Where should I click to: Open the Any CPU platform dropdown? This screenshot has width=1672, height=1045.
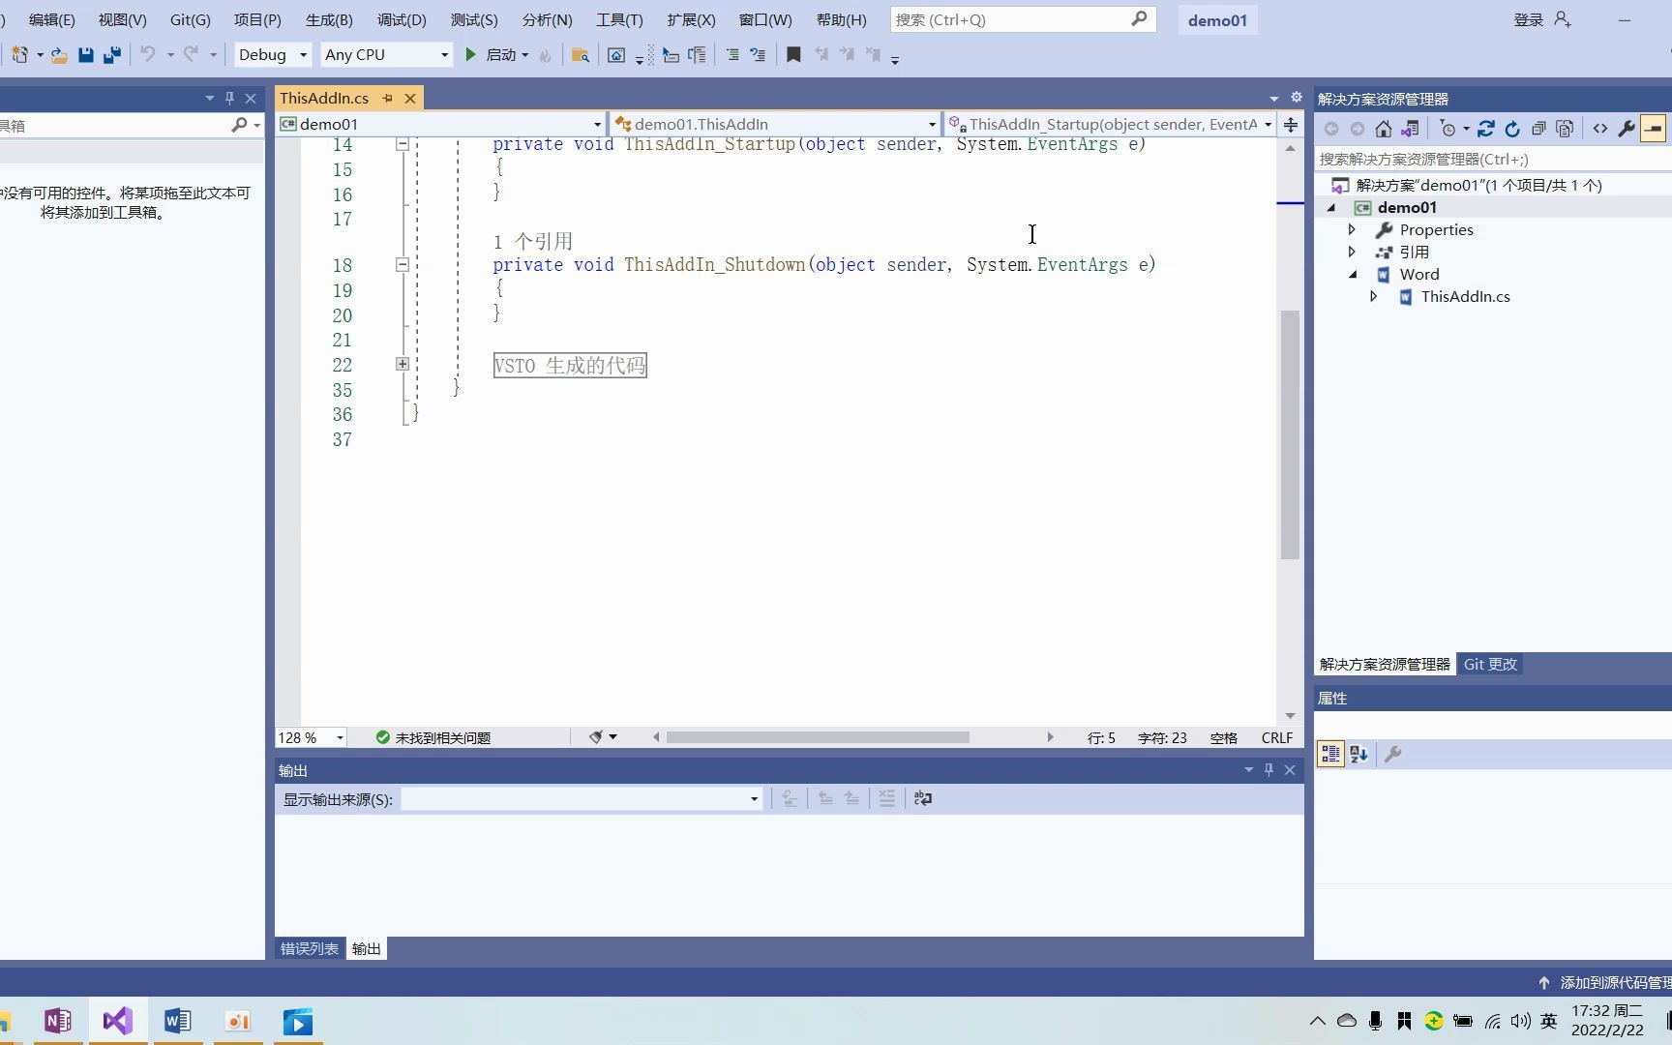pos(385,55)
